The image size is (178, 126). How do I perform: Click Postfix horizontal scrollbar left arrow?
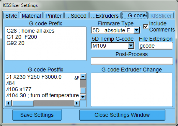pos(8,103)
